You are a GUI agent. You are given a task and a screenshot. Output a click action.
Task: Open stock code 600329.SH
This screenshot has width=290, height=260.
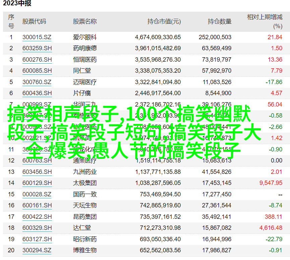[37, 228]
